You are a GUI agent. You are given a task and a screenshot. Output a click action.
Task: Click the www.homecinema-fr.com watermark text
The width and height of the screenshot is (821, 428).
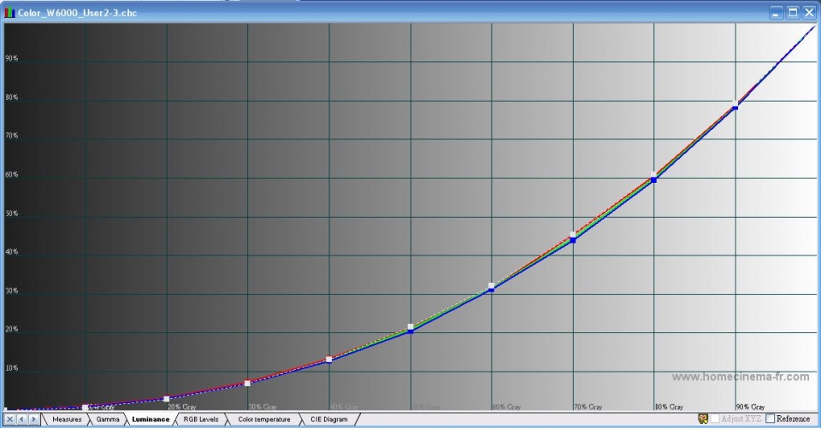point(740,377)
